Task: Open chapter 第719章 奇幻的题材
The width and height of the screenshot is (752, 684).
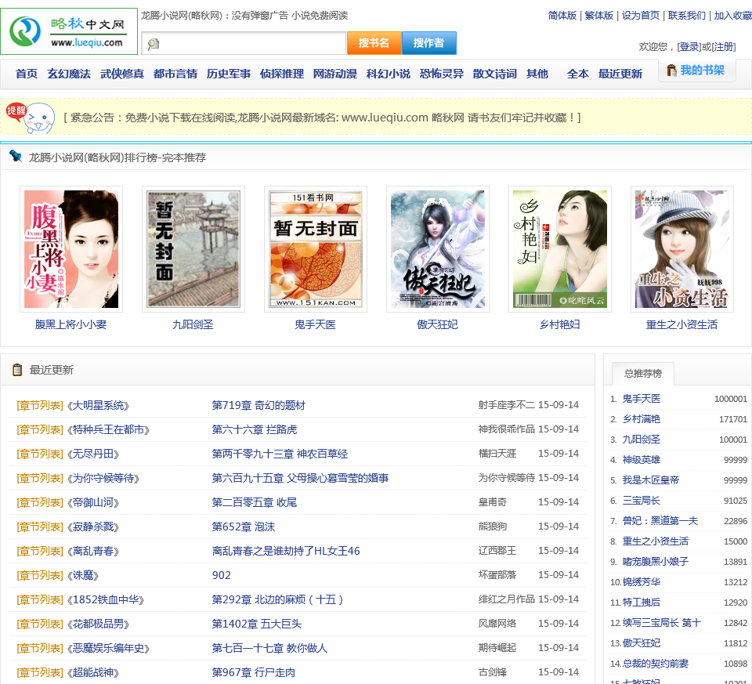Action: pyautogui.click(x=258, y=406)
